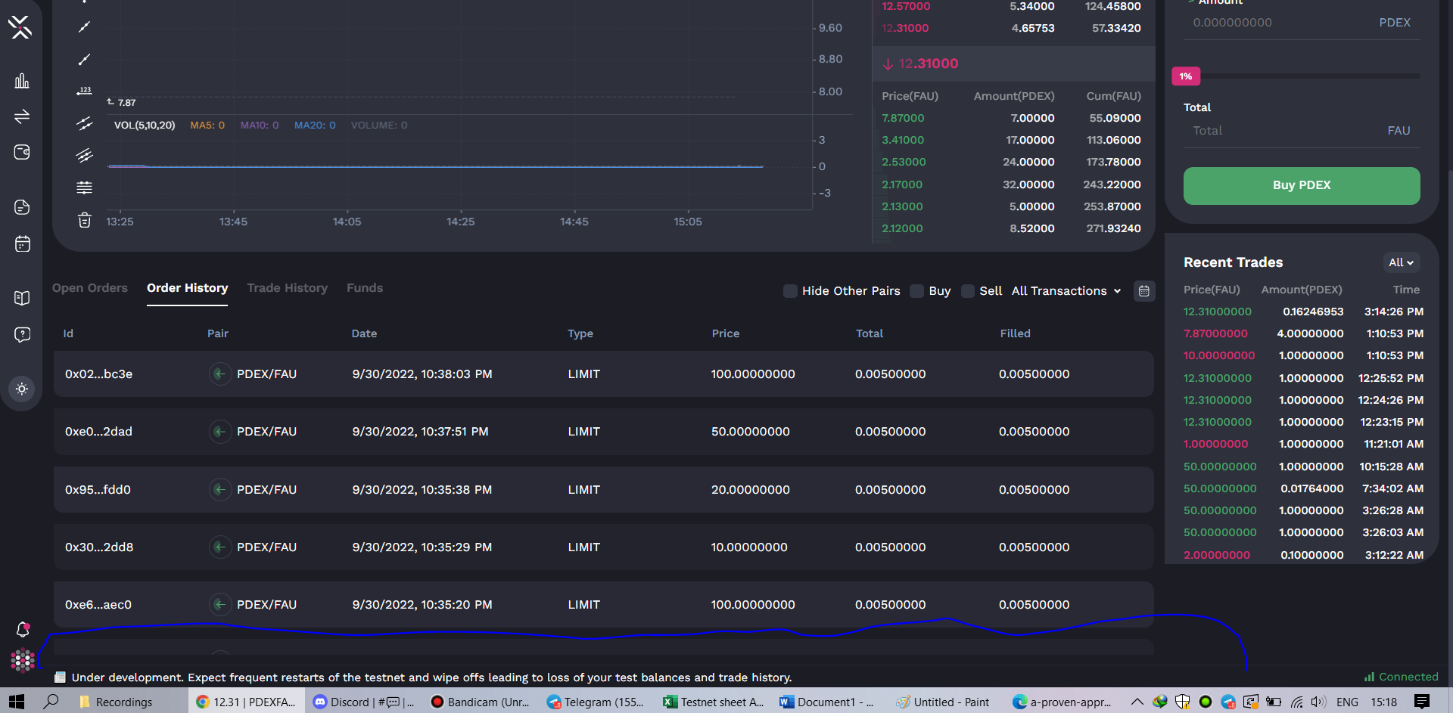Select the trend line drawing tool

(84, 27)
